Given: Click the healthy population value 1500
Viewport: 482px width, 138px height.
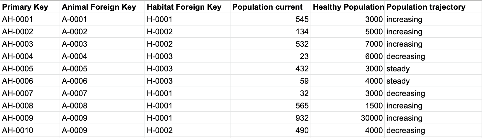Looking at the screenshot, I should [x=347, y=106].
